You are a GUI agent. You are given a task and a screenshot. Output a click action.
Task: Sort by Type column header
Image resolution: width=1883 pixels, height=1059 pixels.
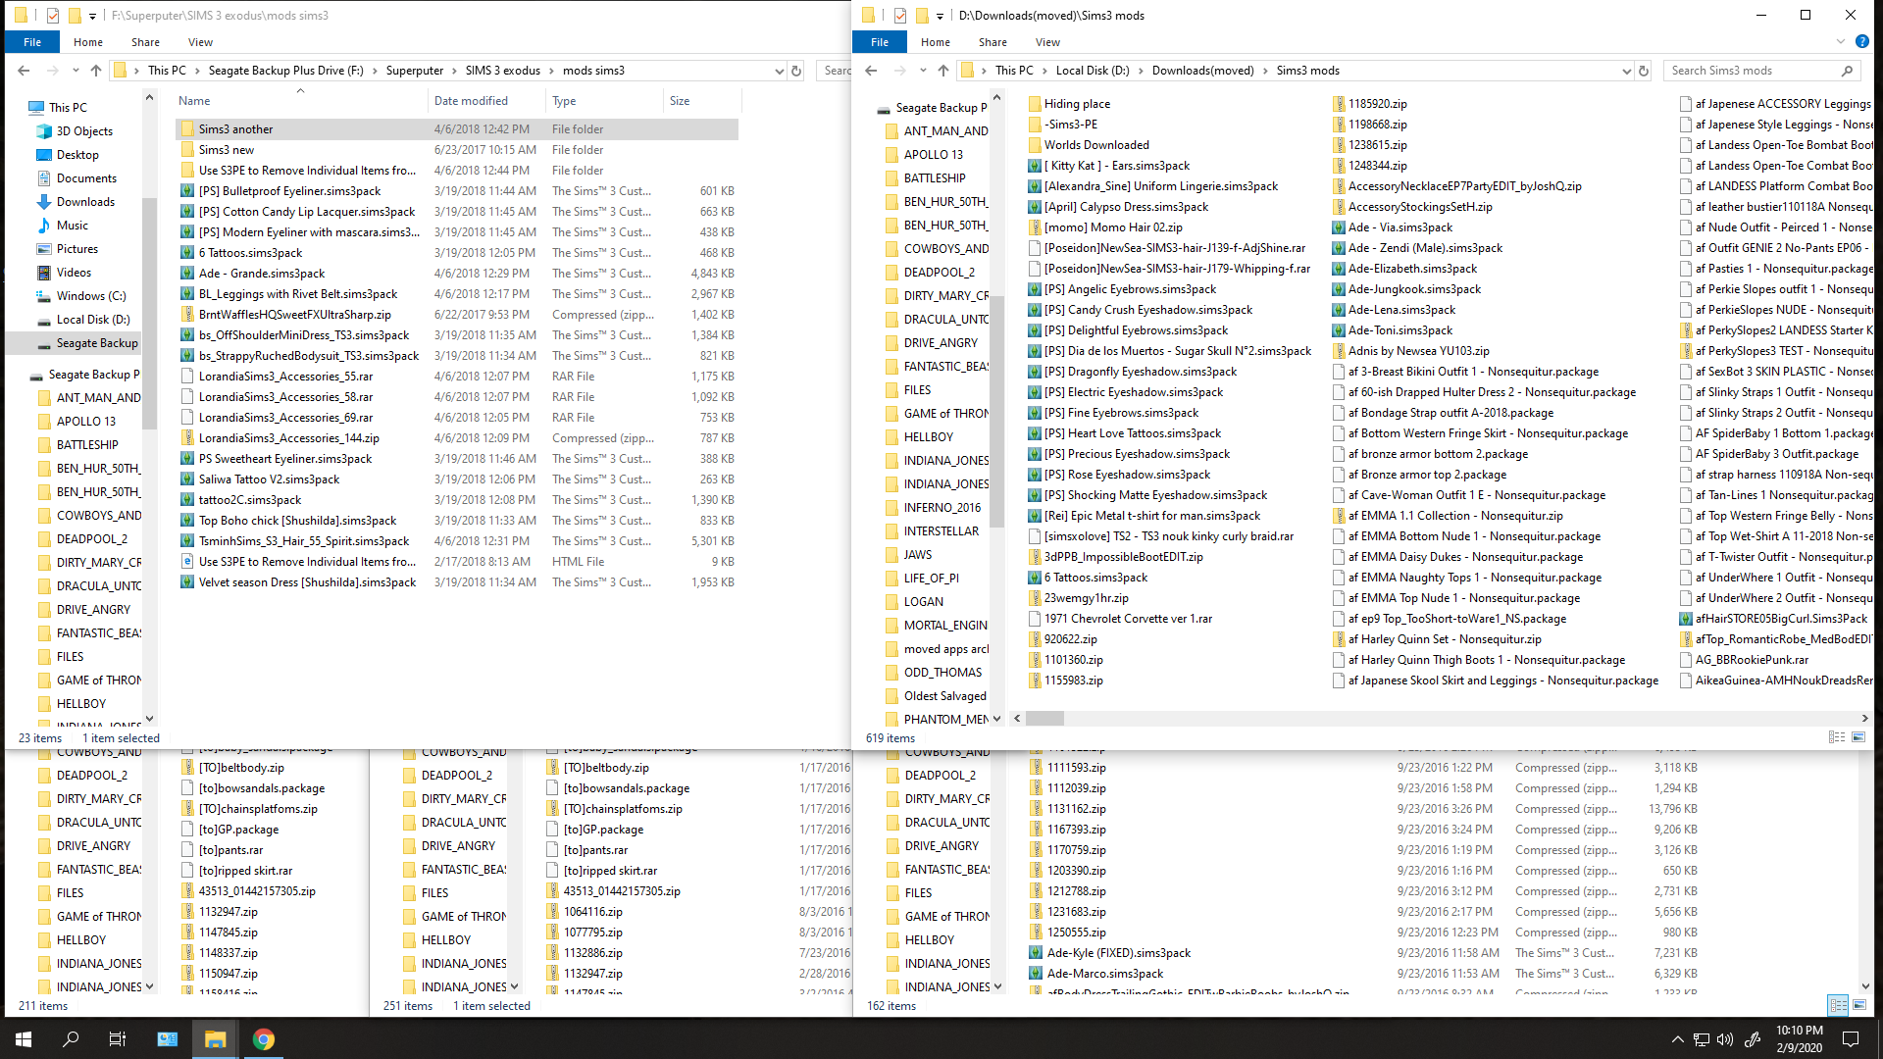click(604, 101)
